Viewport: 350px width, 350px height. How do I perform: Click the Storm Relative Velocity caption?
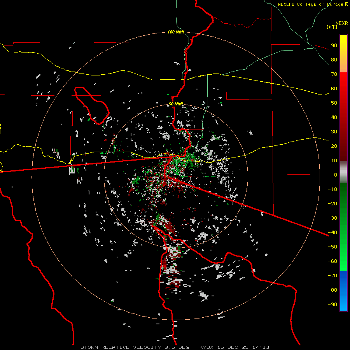point(175,347)
